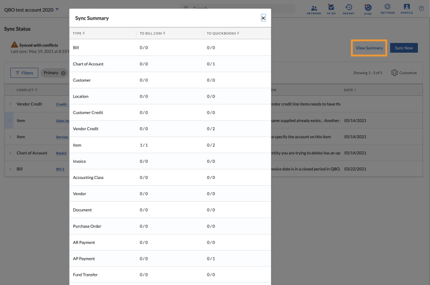
Task: Select the Location row in Sync Summary
Action: point(170,96)
